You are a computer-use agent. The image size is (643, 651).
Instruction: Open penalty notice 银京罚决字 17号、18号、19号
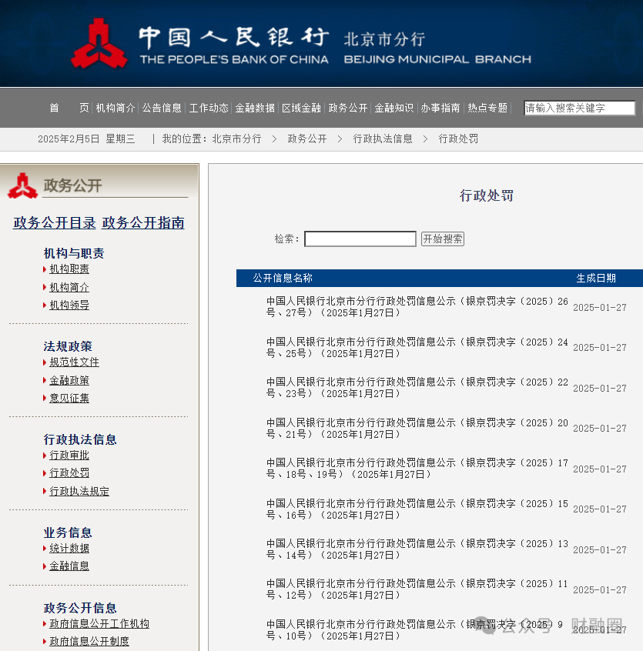[417, 469]
